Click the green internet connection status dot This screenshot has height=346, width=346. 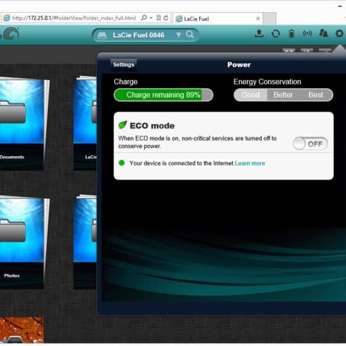point(122,163)
